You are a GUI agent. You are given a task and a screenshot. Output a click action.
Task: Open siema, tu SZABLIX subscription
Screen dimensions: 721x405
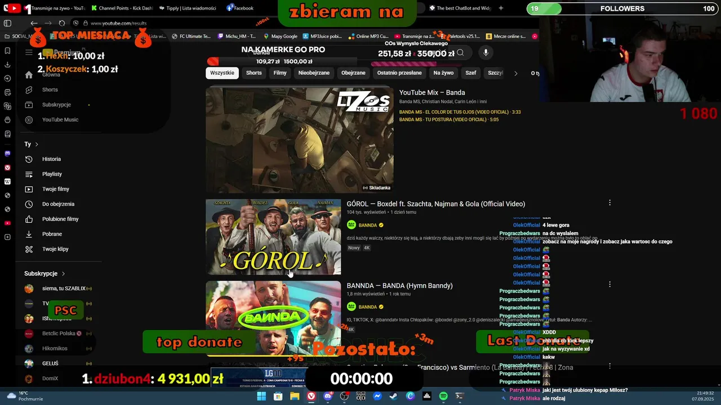[58, 289]
